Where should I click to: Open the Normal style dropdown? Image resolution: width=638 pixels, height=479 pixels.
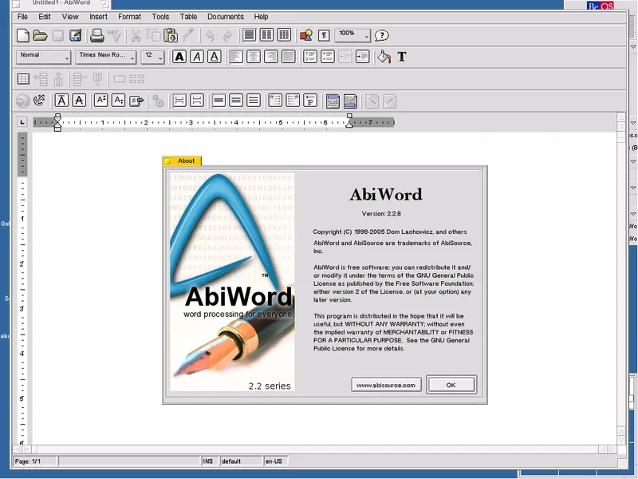(44, 57)
